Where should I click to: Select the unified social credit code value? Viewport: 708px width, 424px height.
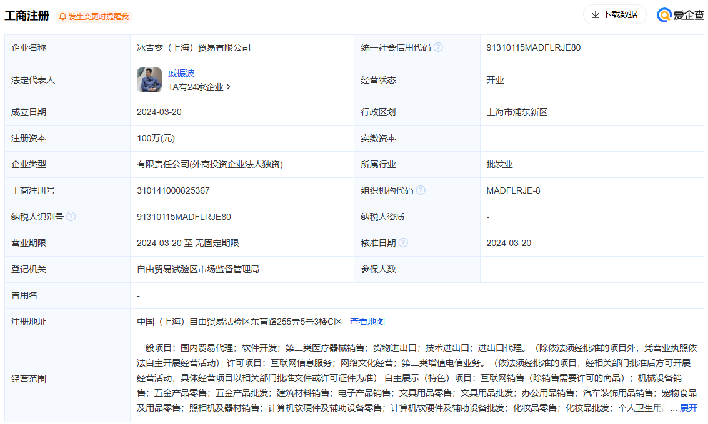(x=533, y=47)
